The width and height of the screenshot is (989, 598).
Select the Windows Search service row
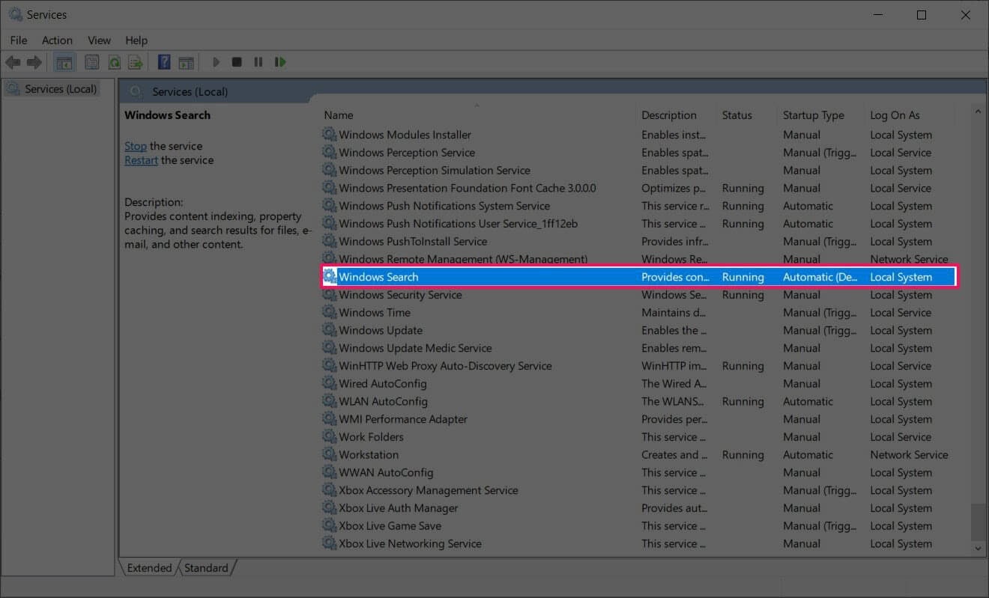(x=639, y=277)
